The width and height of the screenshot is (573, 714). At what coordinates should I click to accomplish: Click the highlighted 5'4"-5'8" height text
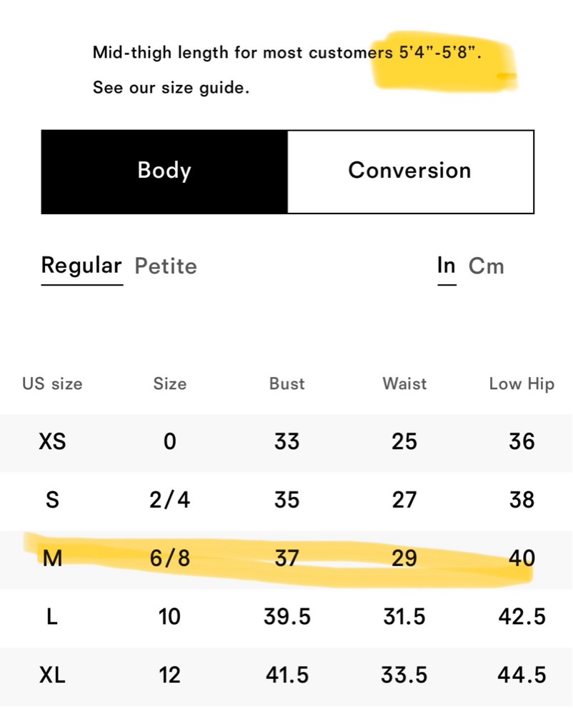click(x=439, y=53)
